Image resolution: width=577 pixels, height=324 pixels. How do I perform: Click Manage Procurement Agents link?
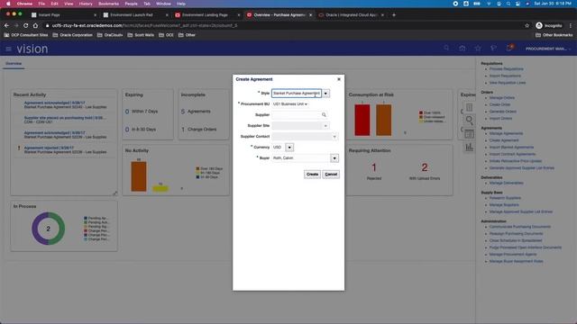click(x=513, y=254)
